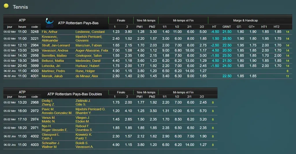Select the 1ère Mi-temps header in the doubles table
The width and height of the screenshot is (296, 154).
click(x=146, y=92)
